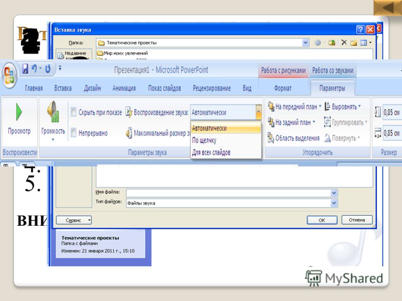Viewport: 402px width, 301px height.
Task: Click the green Preview play icon
Action: (x=19, y=112)
